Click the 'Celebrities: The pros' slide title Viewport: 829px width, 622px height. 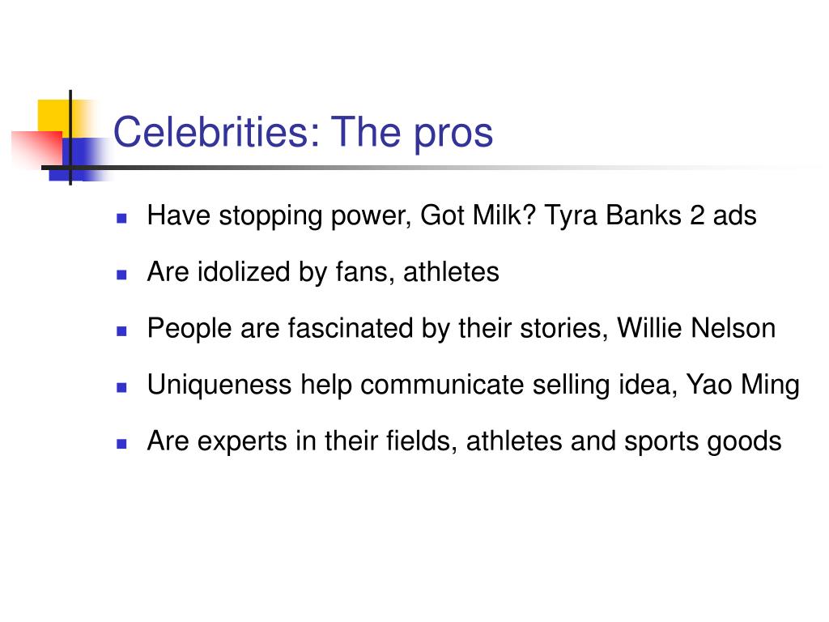[x=303, y=132]
